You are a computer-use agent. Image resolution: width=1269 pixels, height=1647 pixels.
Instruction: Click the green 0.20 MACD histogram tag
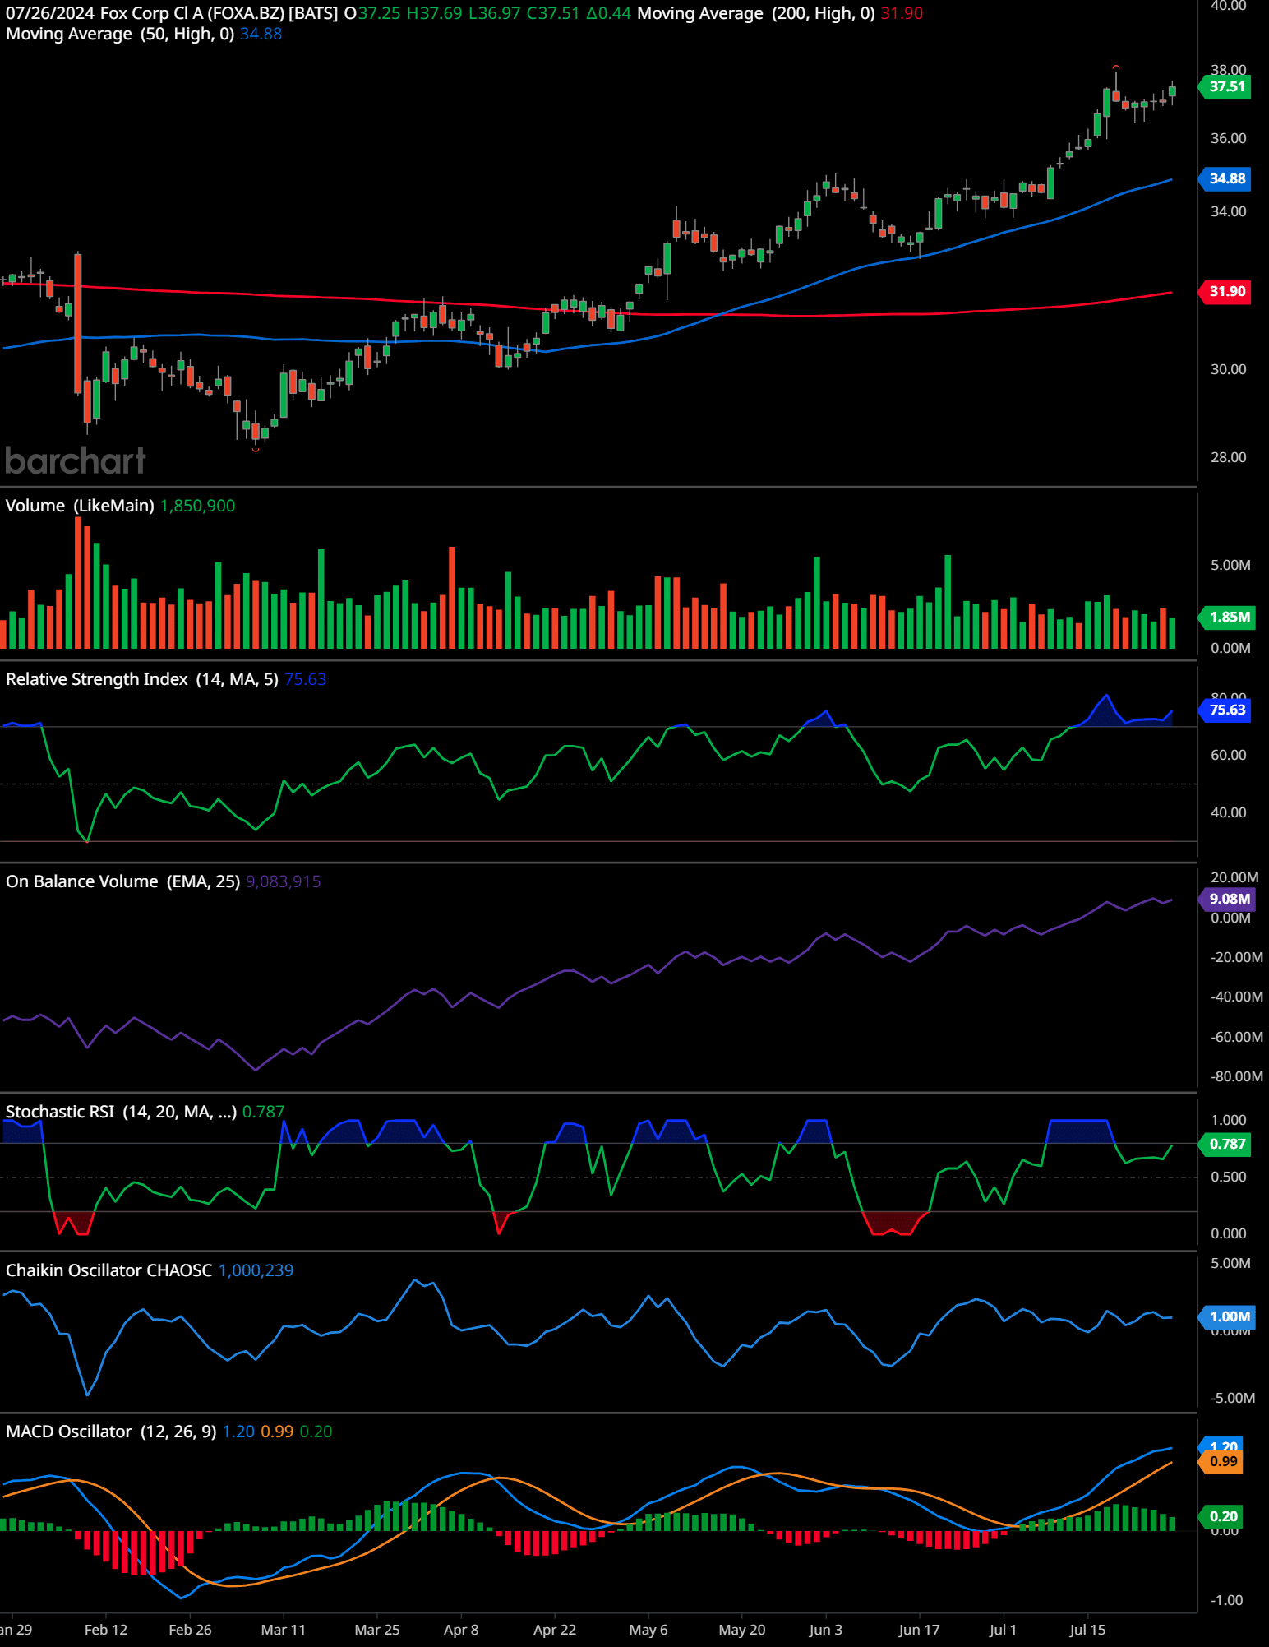click(1222, 1516)
